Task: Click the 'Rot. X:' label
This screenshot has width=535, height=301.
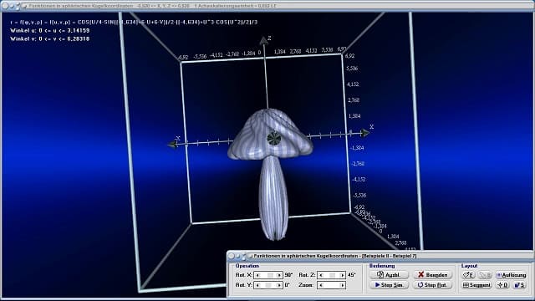Action: pyautogui.click(x=243, y=275)
